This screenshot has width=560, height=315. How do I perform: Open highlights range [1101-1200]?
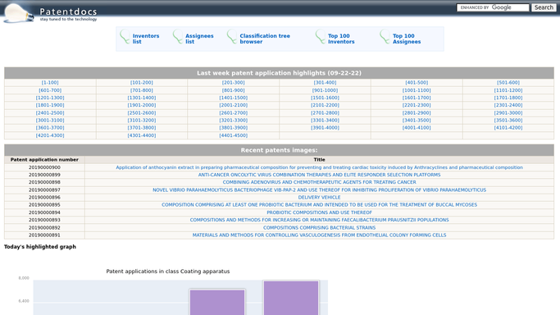coord(508,90)
